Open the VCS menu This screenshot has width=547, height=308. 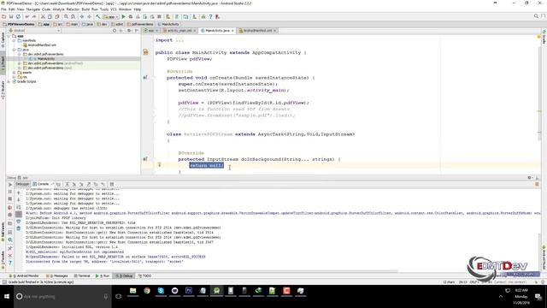coord(114,9)
